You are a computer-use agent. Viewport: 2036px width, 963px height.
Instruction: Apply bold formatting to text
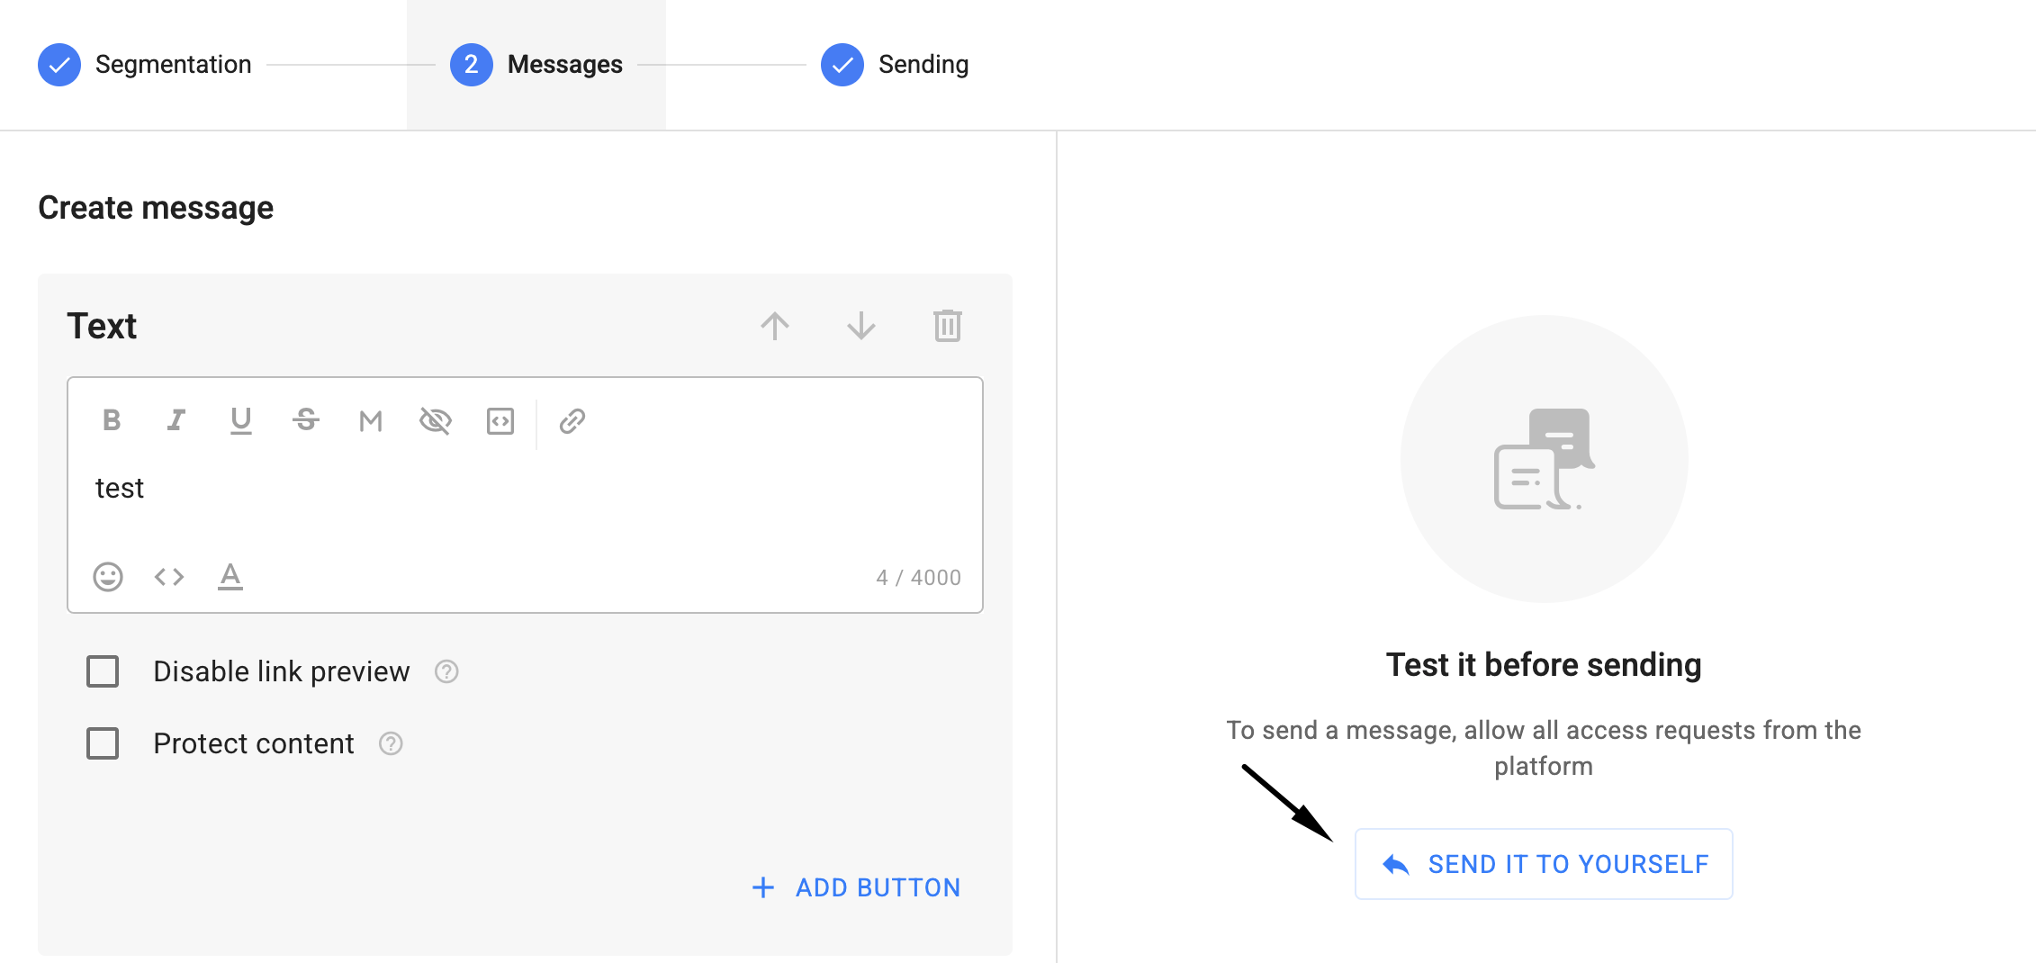(x=112, y=420)
